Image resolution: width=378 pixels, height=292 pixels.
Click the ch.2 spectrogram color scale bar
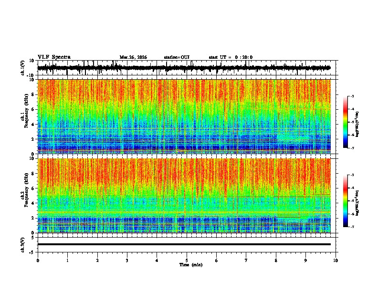point(346,201)
